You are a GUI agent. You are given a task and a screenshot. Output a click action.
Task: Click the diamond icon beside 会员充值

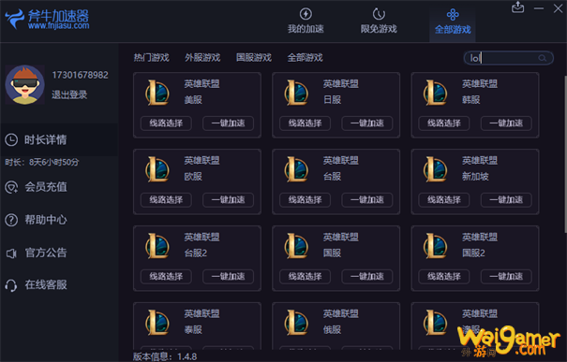11,187
